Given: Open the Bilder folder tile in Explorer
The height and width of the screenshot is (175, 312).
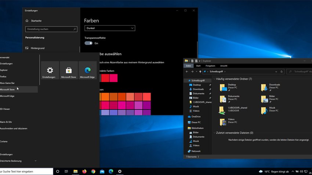Looking at the screenshot, I should [264, 99].
